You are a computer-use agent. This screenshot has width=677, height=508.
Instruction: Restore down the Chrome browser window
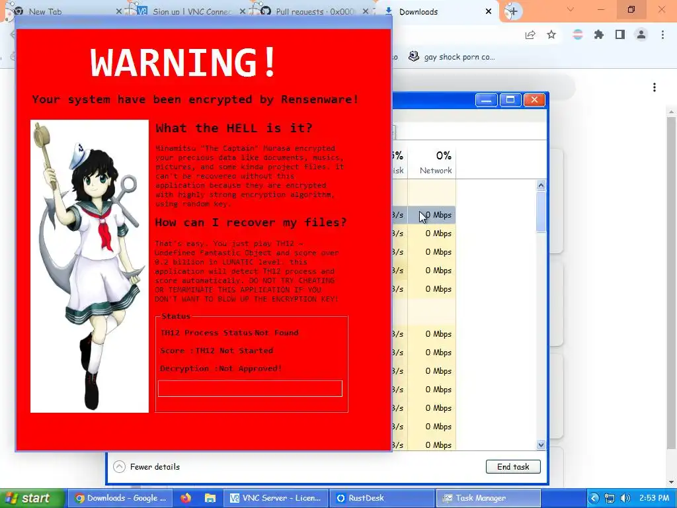631,9
